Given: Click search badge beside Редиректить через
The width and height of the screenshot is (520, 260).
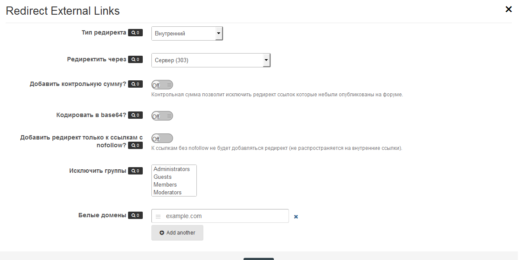Looking at the screenshot, I should [135, 60].
